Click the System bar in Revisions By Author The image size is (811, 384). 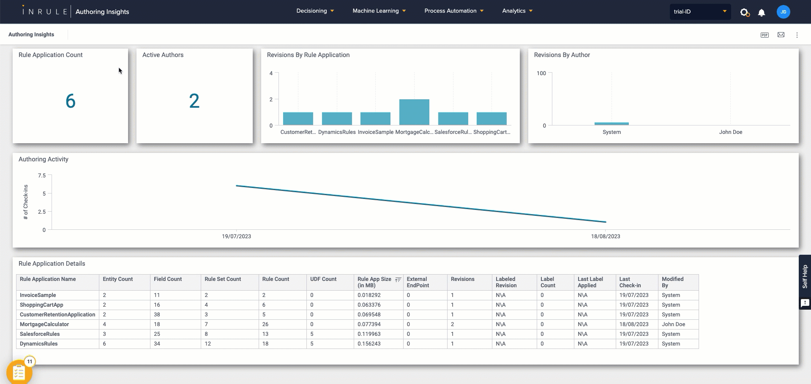pos(612,124)
